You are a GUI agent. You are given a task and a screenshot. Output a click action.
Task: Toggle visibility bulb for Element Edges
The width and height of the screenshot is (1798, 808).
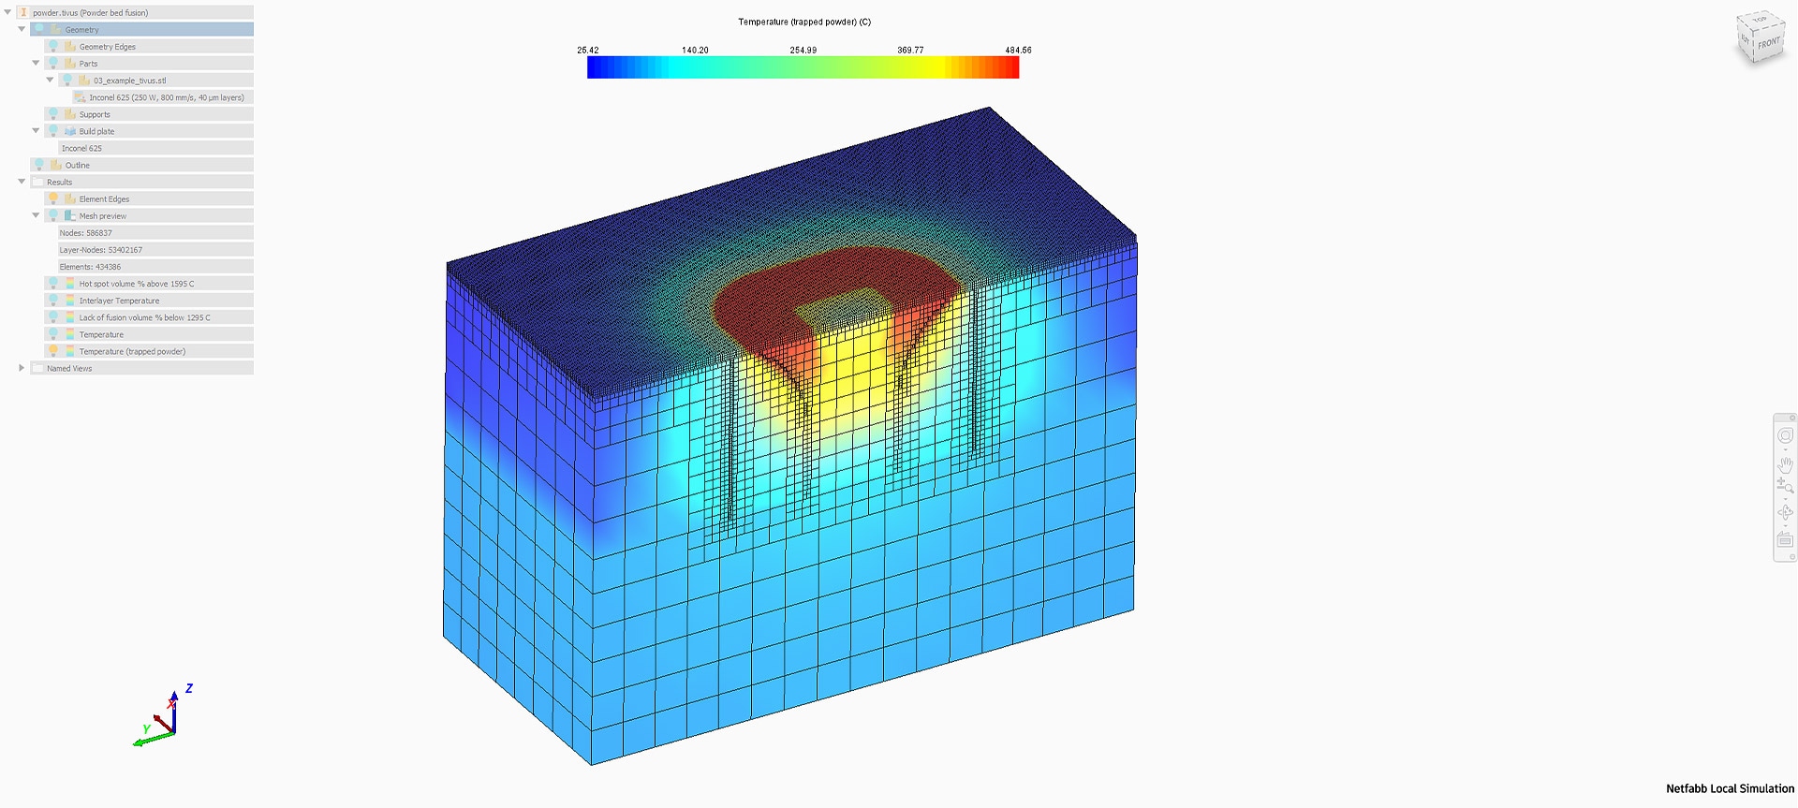(53, 199)
